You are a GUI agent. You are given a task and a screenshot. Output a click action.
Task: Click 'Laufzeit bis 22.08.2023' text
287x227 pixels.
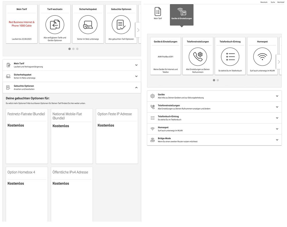pyautogui.click(x=22, y=39)
